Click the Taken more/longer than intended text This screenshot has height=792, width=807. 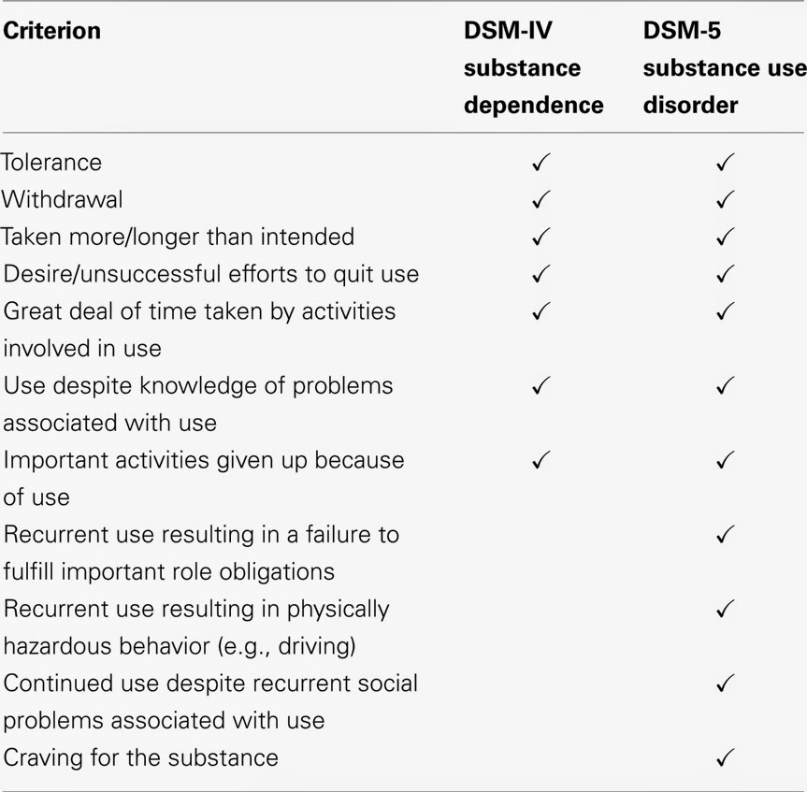(178, 237)
